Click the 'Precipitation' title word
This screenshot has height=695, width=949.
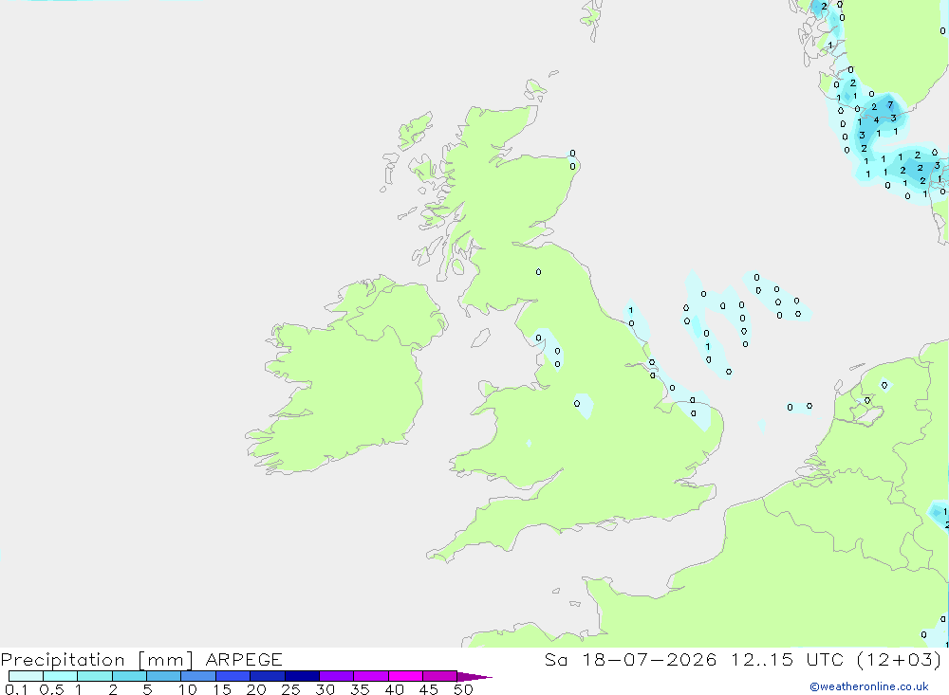tap(63, 660)
